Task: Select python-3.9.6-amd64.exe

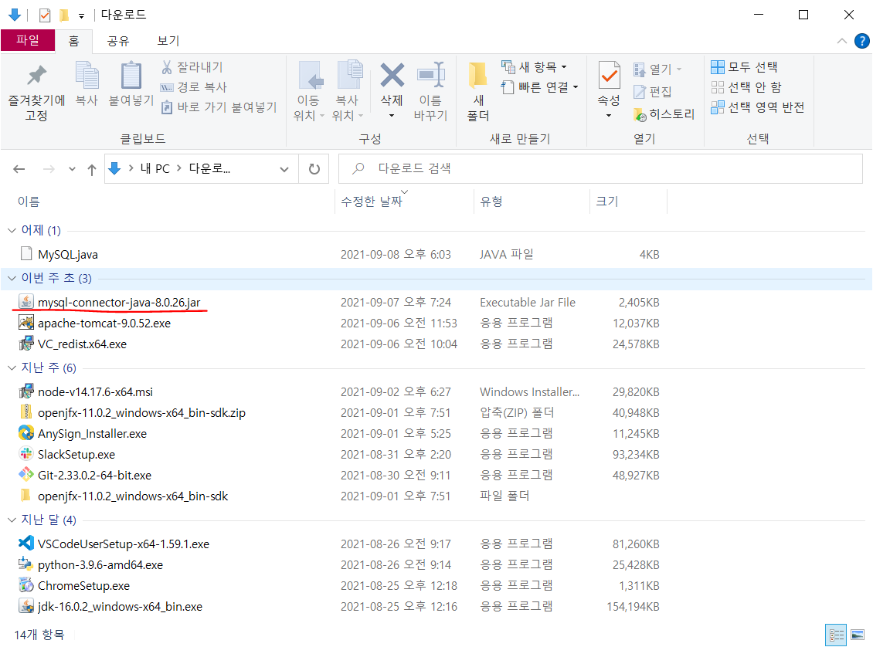Action: click(x=100, y=564)
